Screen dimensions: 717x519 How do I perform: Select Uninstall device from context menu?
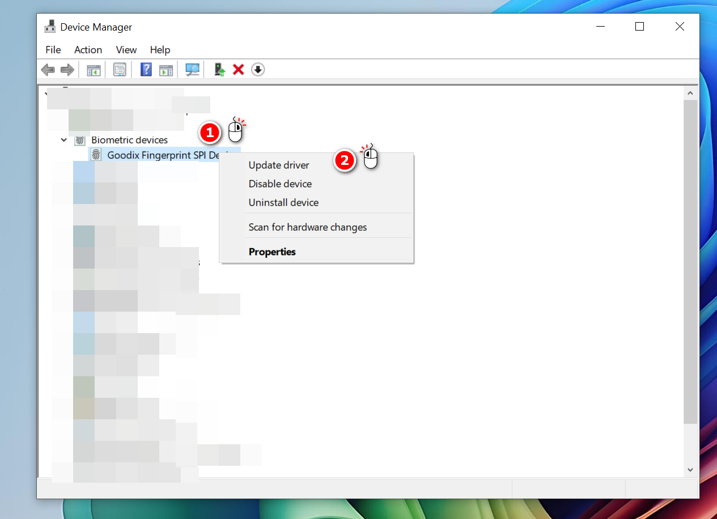[x=283, y=202]
